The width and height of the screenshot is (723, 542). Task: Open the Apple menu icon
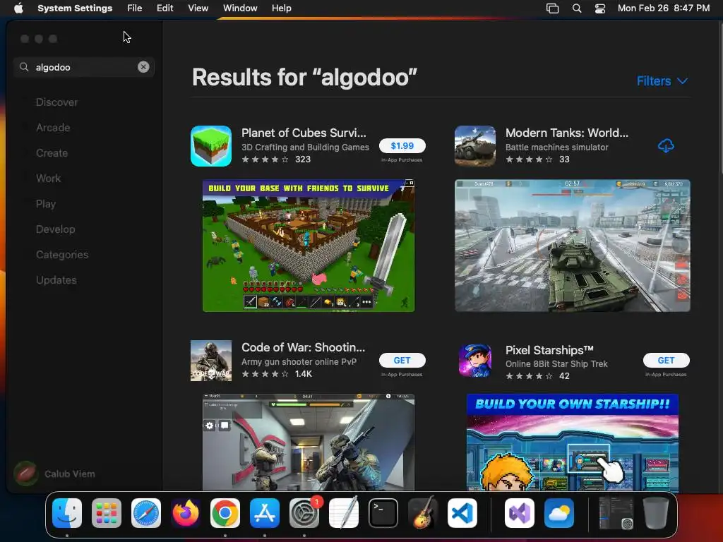pyautogui.click(x=18, y=8)
